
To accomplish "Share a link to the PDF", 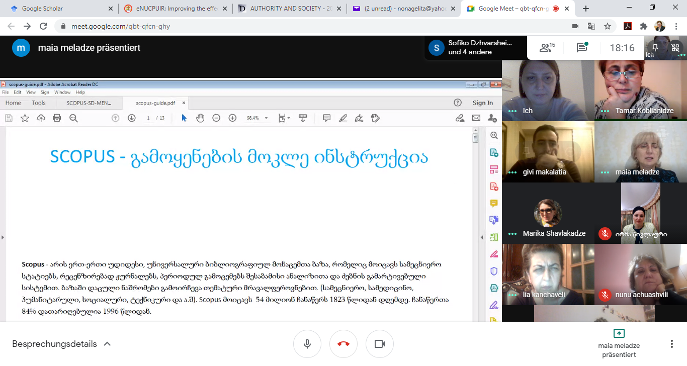I will (460, 118).
